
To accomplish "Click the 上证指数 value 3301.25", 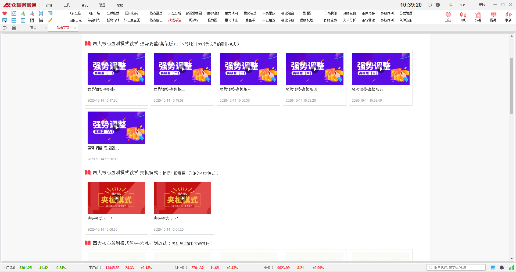I will [26, 268].
